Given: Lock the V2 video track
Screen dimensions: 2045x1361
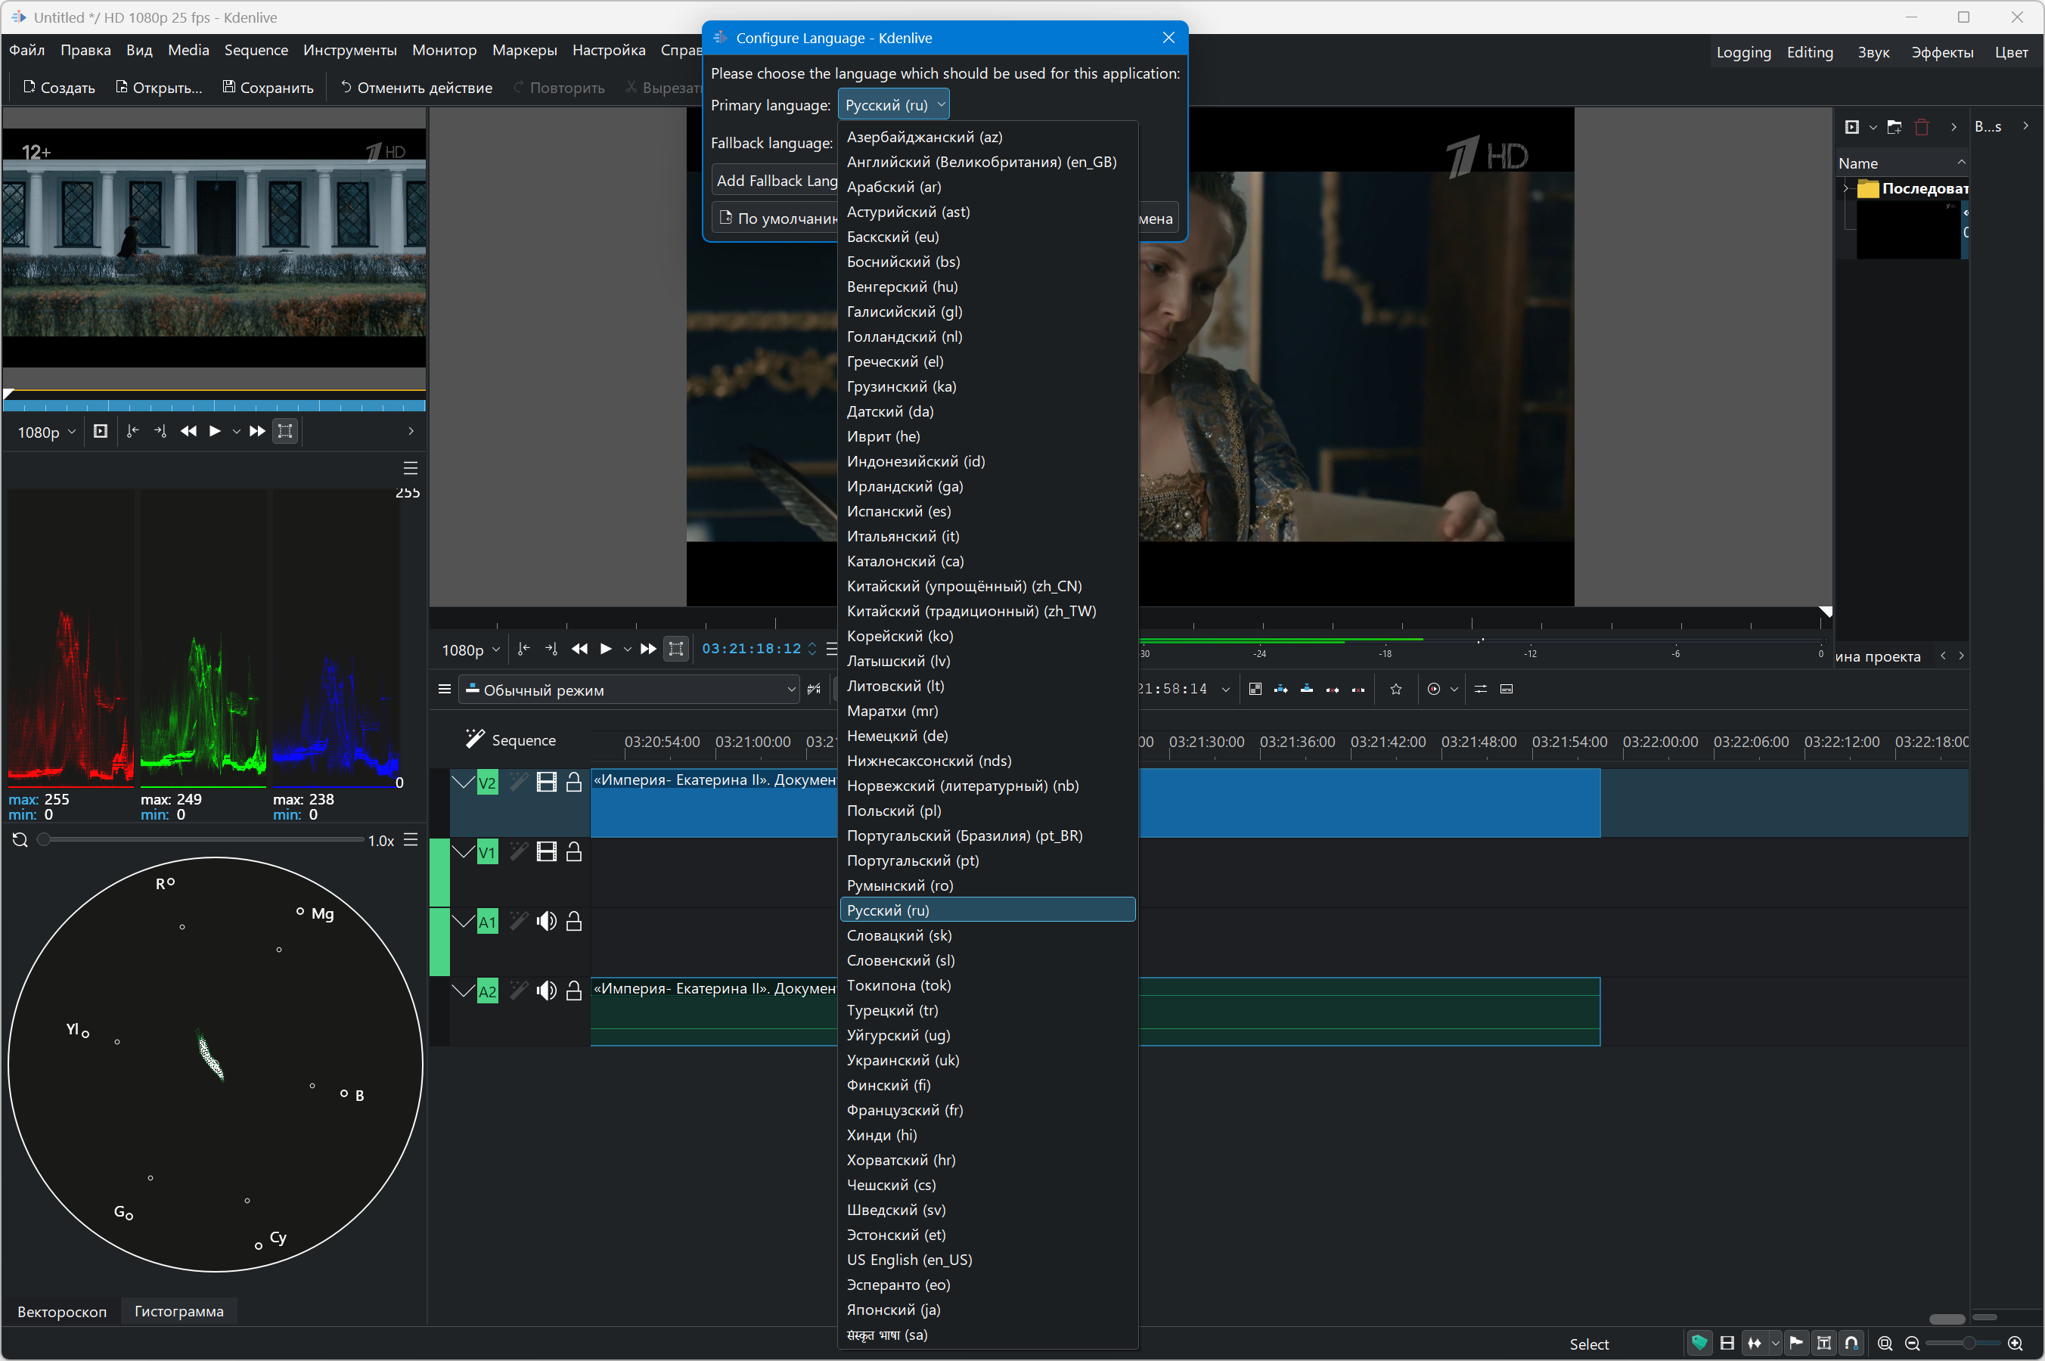Looking at the screenshot, I should 574,782.
